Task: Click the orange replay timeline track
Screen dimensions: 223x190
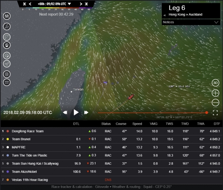Action: pyautogui.click(x=152, y=113)
